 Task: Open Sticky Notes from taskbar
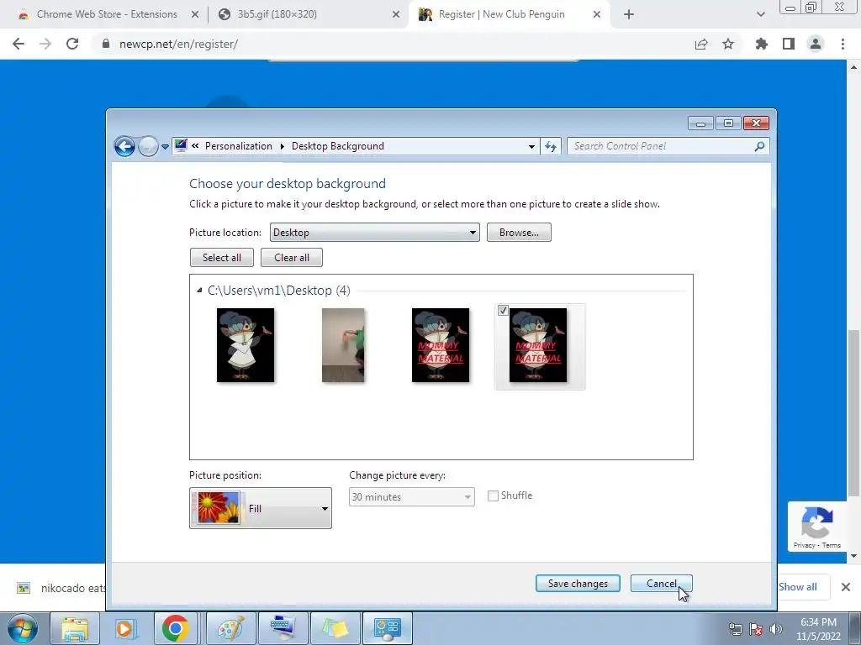335,628
